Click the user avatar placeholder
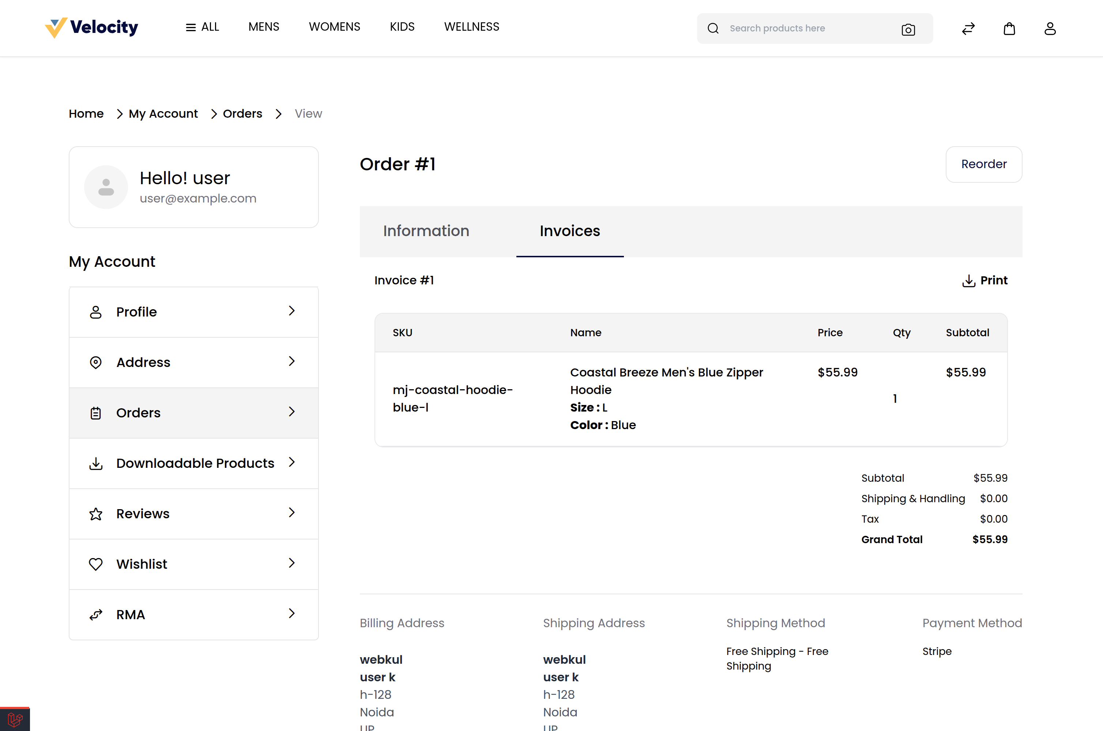 (x=106, y=187)
